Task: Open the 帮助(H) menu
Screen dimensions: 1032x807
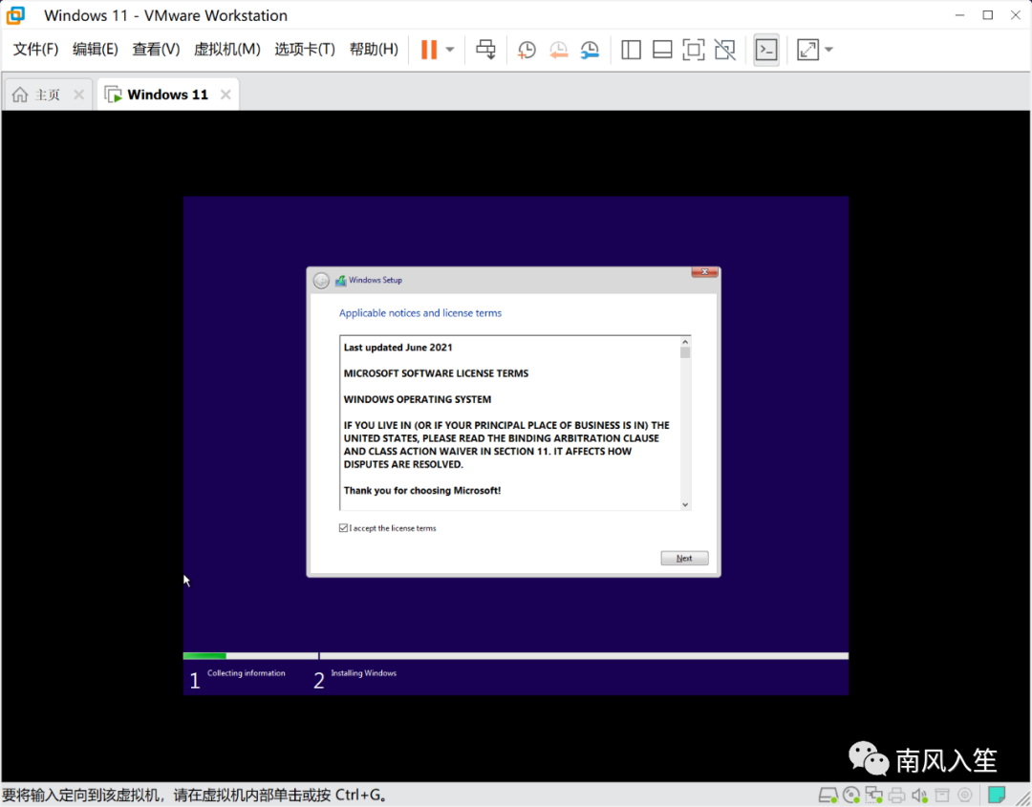Action: [374, 50]
